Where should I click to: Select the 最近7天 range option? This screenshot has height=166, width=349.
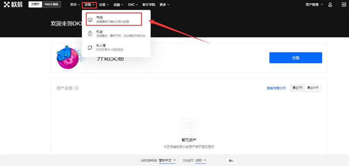(298, 88)
